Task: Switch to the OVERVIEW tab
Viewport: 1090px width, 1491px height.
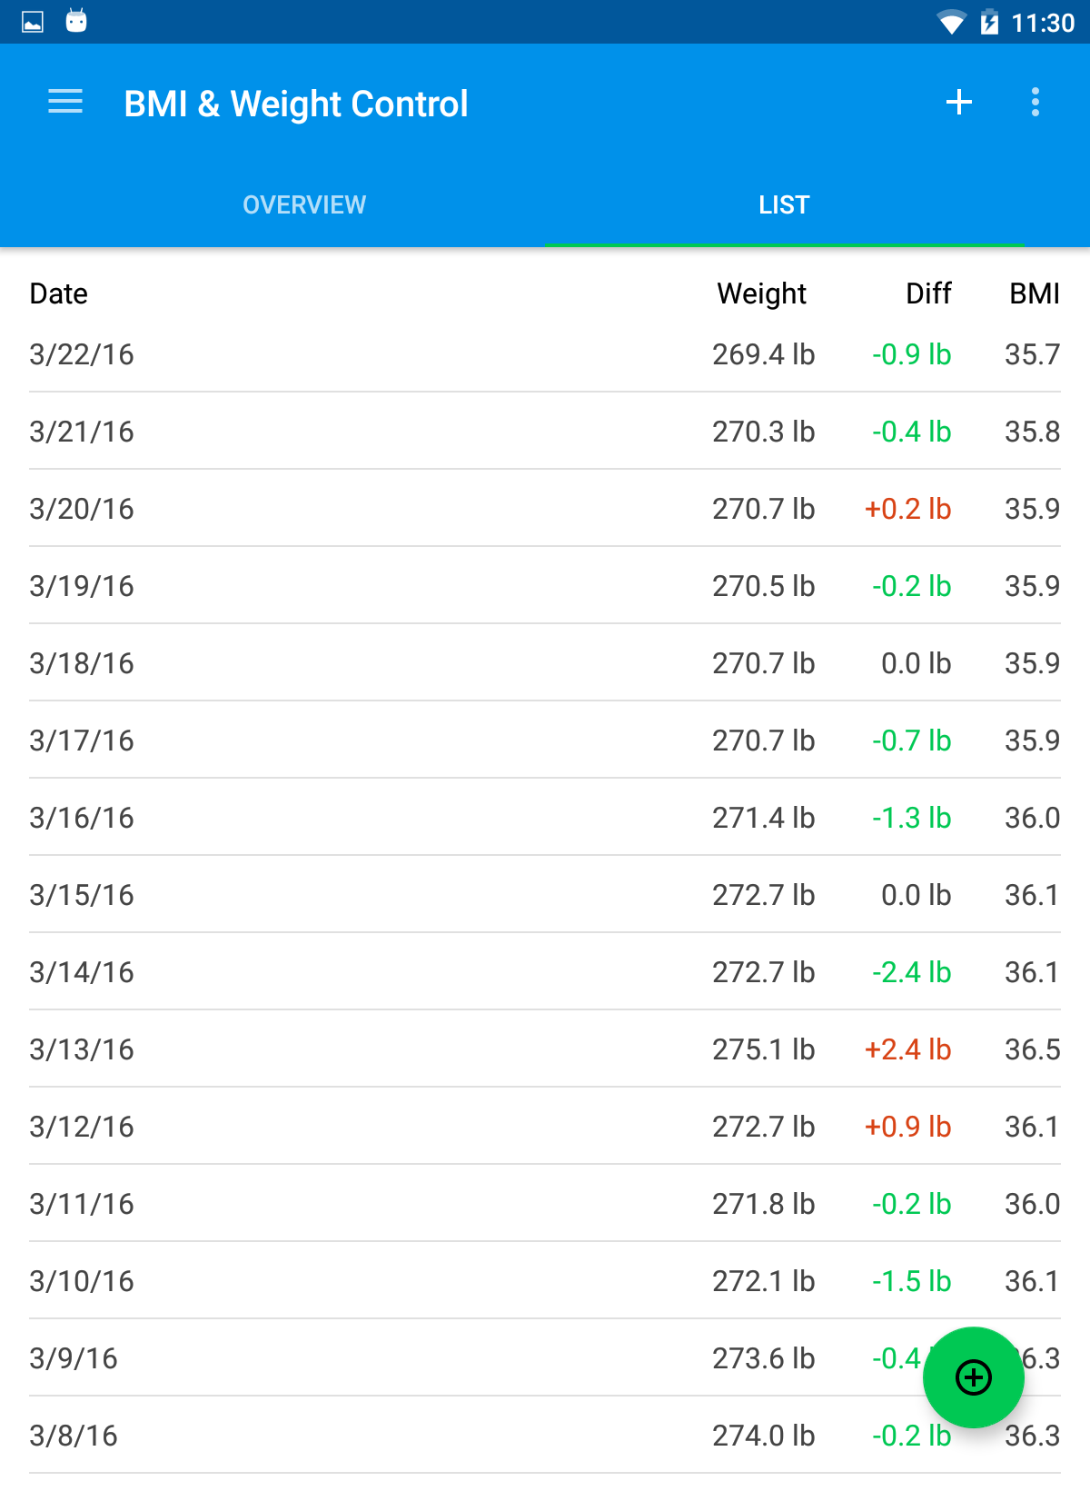Action: (304, 204)
